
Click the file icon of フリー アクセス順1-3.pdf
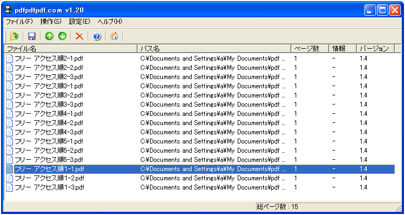[x=9, y=187]
